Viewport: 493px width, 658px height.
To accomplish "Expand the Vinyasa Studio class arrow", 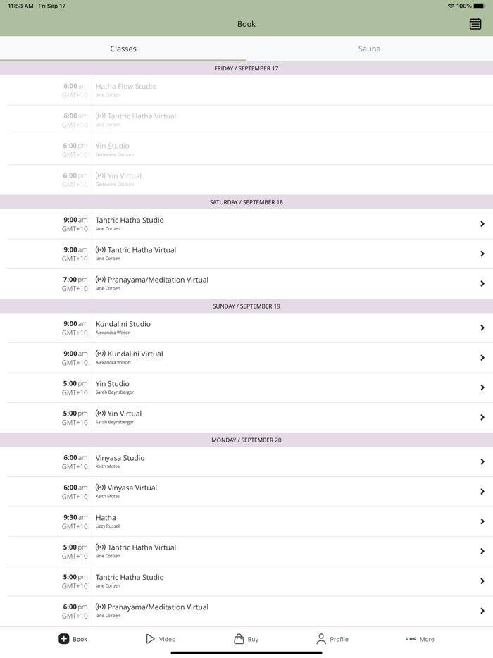I will [x=482, y=462].
